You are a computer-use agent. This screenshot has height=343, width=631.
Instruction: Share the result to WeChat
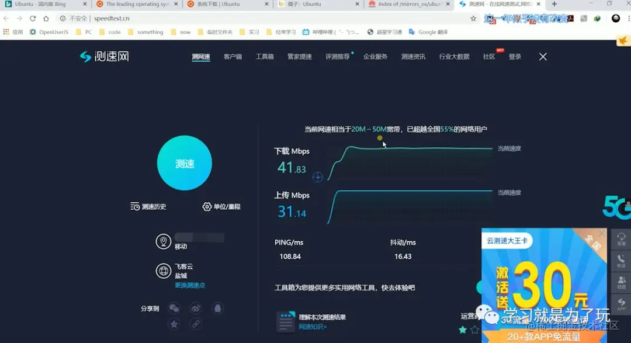pos(174,309)
